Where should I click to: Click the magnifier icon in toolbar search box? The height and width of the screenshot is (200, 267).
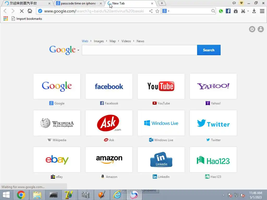(x=213, y=11)
